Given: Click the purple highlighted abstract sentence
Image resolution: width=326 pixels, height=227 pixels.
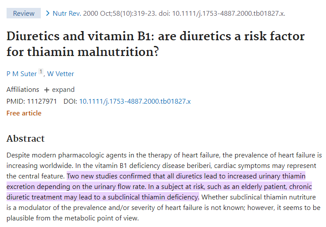Looking at the screenshot, I should click(x=159, y=186).
